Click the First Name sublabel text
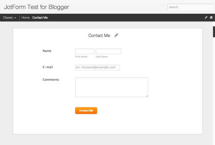The width and height of the screenshot is (215, 145). click(81, 57)
